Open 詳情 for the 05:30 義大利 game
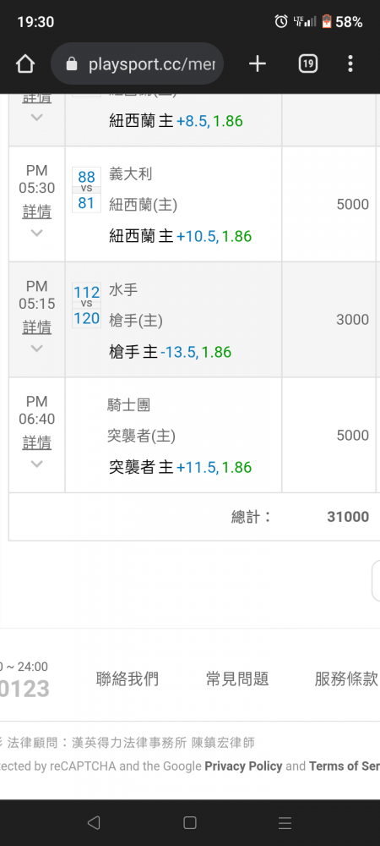 point(36,212)
